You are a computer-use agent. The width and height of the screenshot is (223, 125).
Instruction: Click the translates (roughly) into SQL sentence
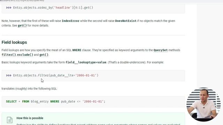click(x=29, y=89)
